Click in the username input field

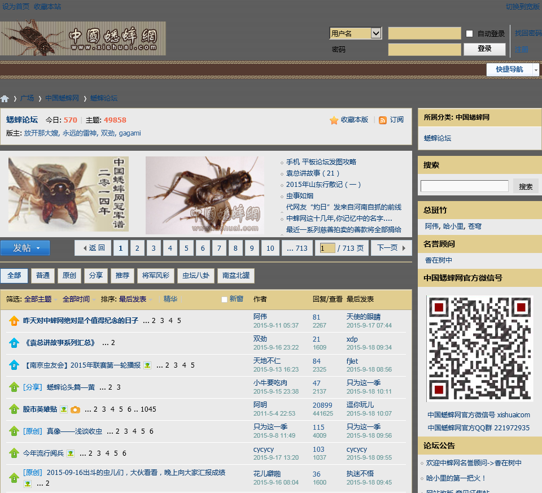(x=425, y=33)
